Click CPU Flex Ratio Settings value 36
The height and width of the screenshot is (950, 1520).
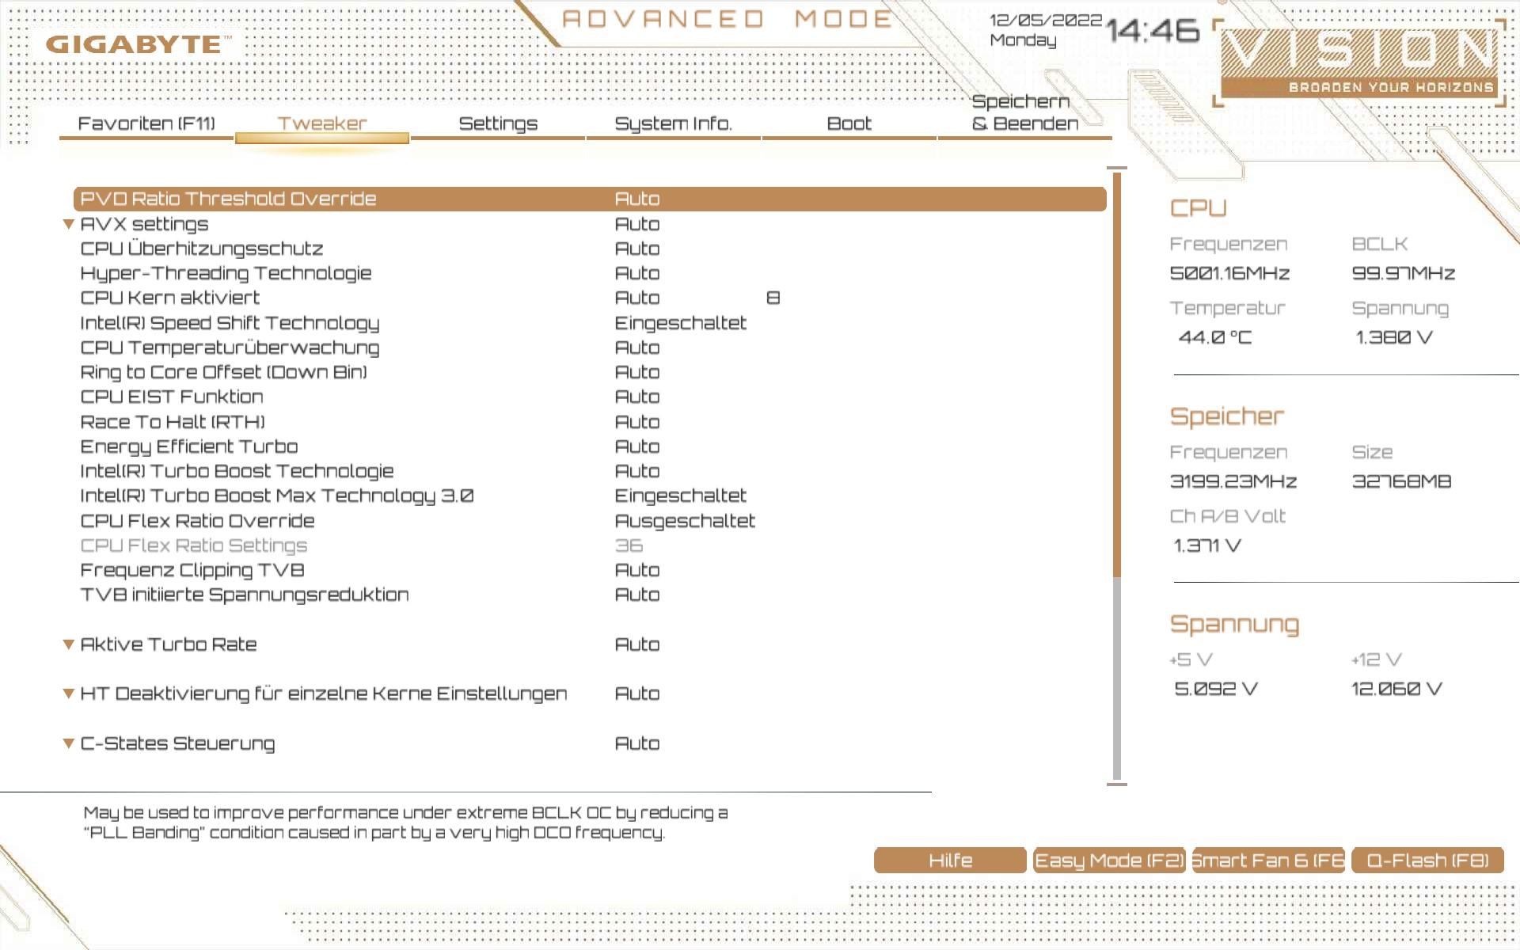[x=629, y=545]
